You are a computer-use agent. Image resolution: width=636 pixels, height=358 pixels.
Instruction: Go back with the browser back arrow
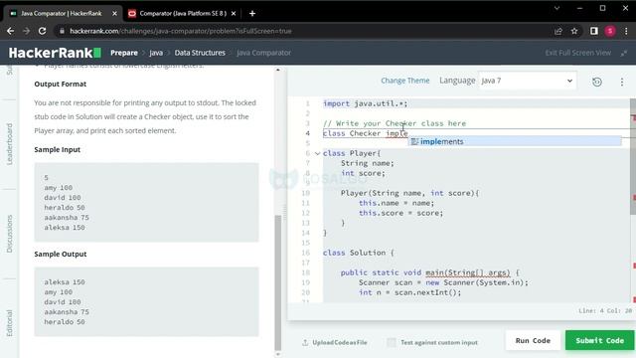(x=11, y=31)
